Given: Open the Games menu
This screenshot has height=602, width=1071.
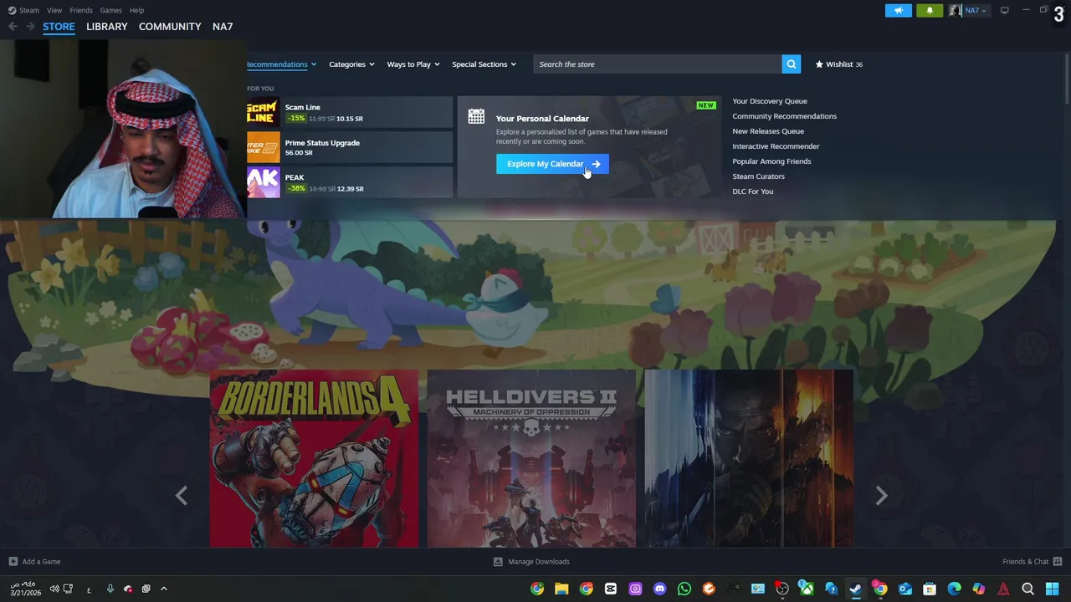Looking at the screenshot, I should (x=110, y=10).
